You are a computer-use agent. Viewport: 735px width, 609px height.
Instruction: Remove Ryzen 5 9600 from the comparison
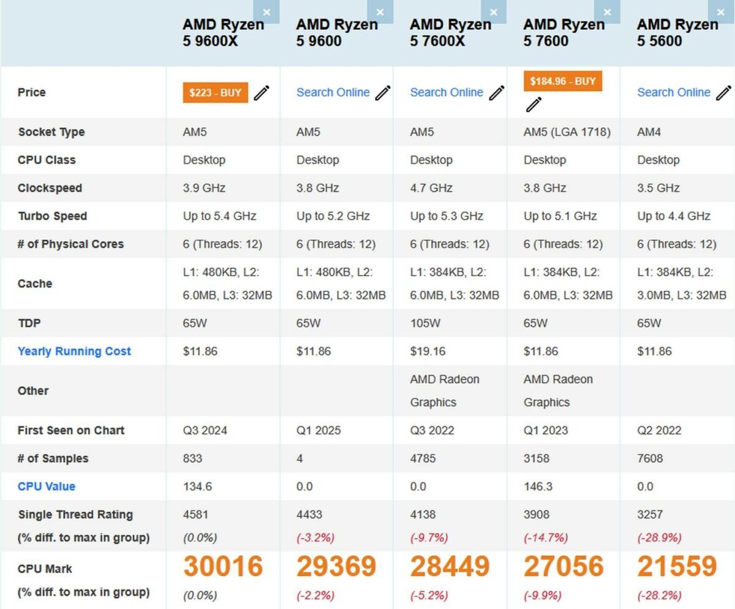coord(380,12)
